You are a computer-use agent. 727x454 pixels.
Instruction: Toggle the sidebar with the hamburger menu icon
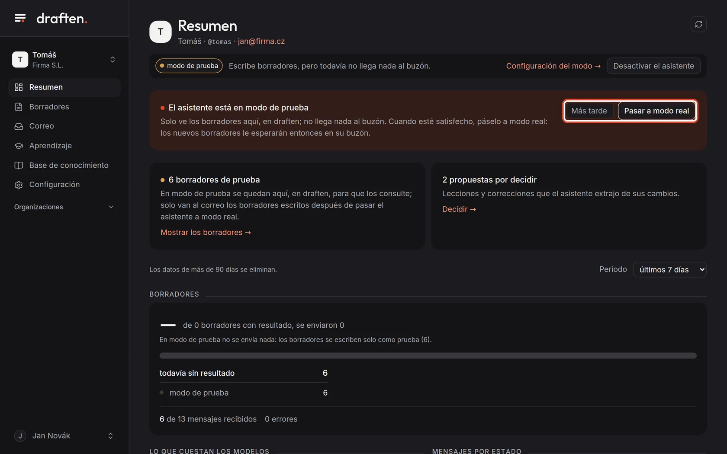pos(20,18)
